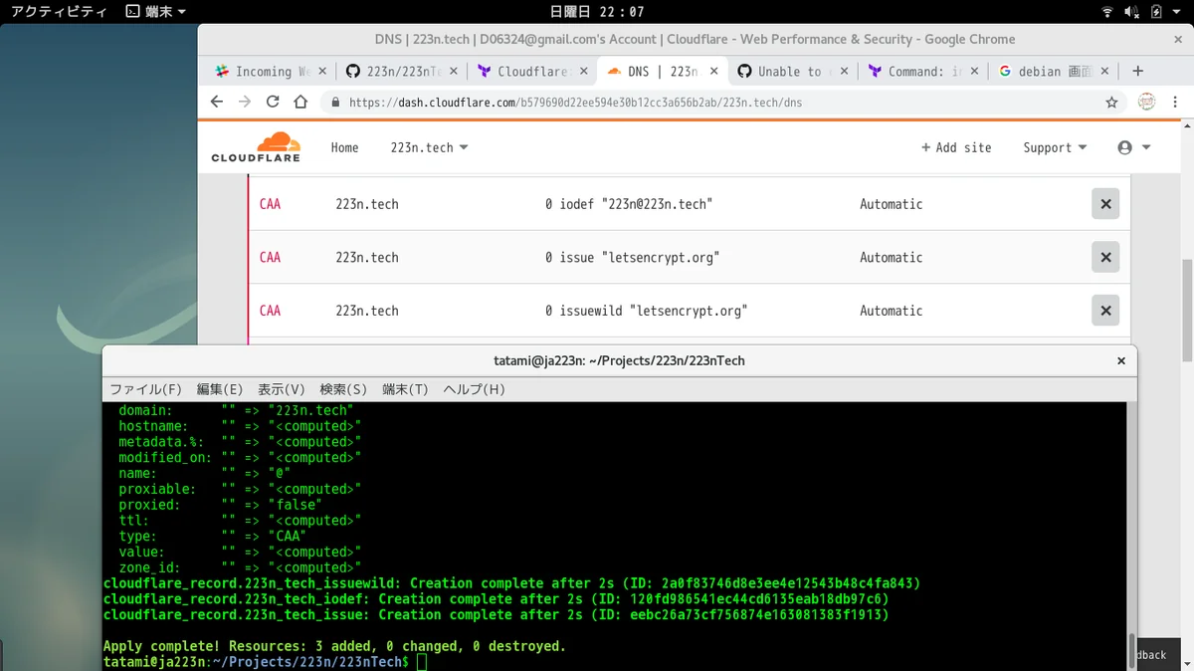This screenshot has height=671, width=1194.
Task: Go back in Chrome
Action: click(x=218, y=102)
